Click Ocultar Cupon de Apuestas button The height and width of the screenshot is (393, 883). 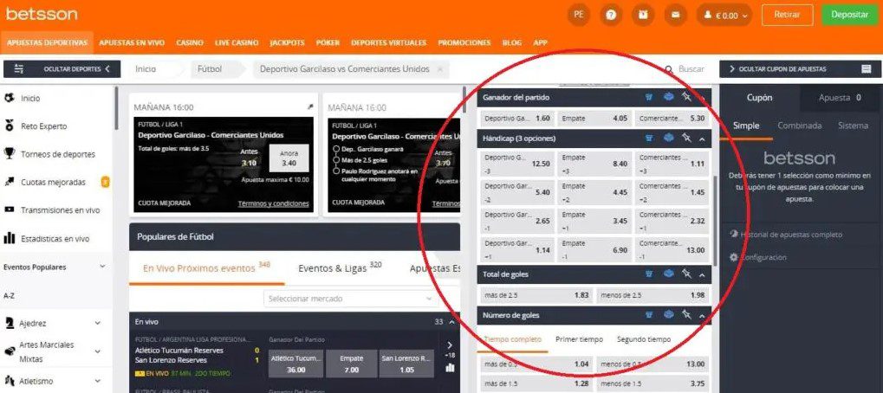[x=800, y=69]
